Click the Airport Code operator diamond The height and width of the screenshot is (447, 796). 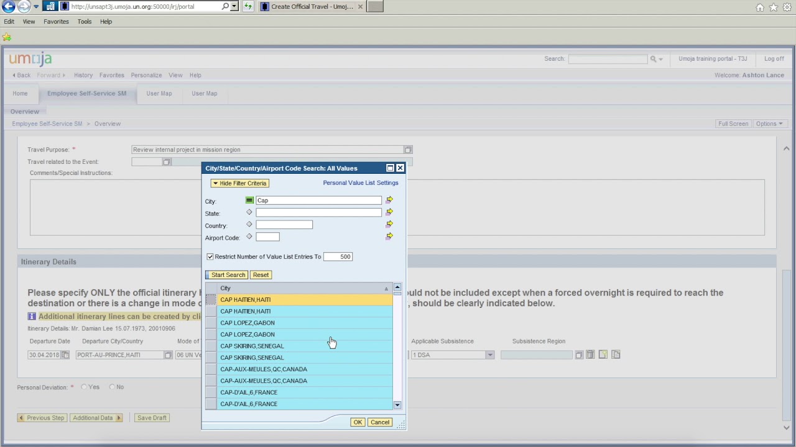pyautogui.click(x=249, y=237)
